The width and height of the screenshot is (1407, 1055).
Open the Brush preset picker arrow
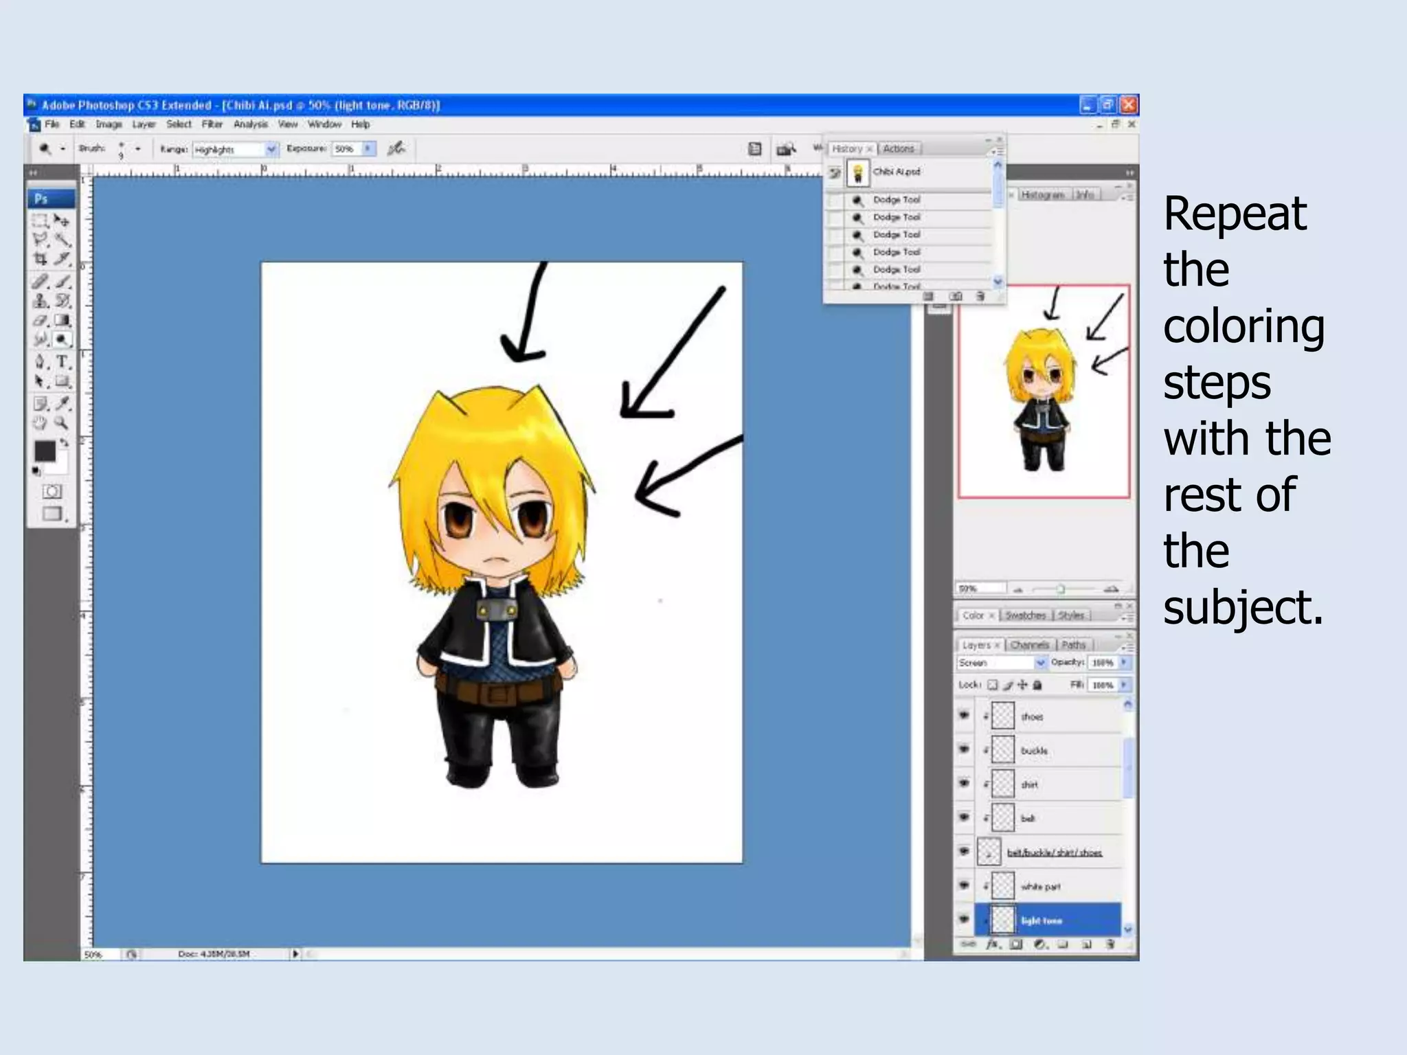[137, 148]
